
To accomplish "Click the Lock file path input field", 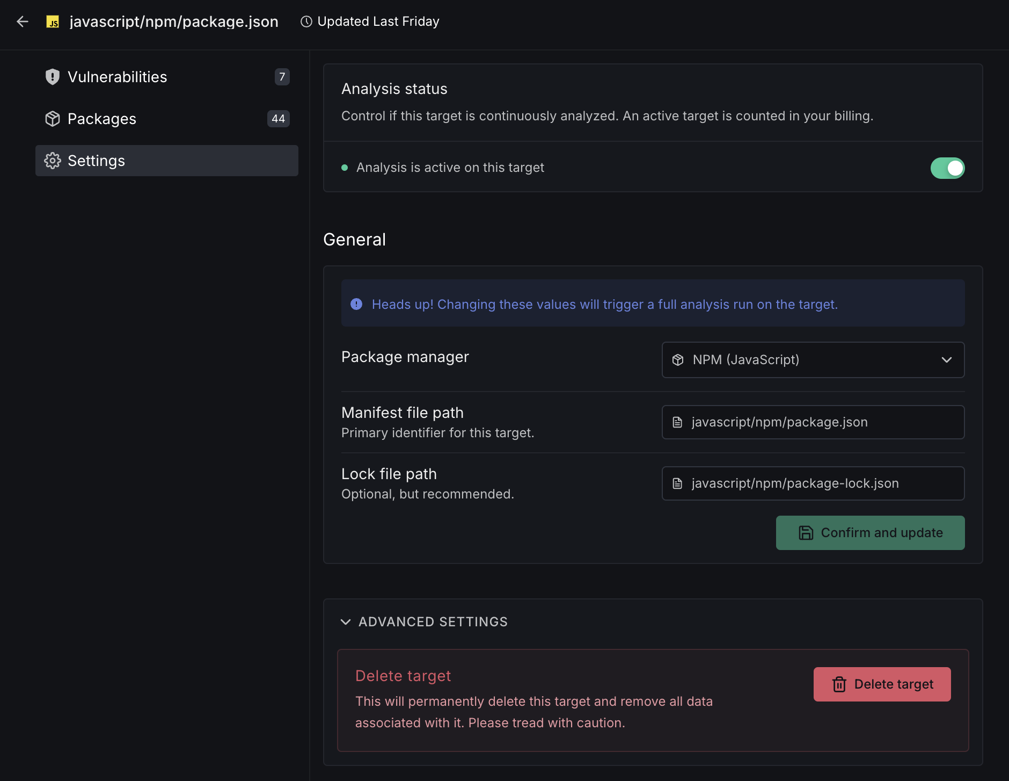I will coord(813,483).
